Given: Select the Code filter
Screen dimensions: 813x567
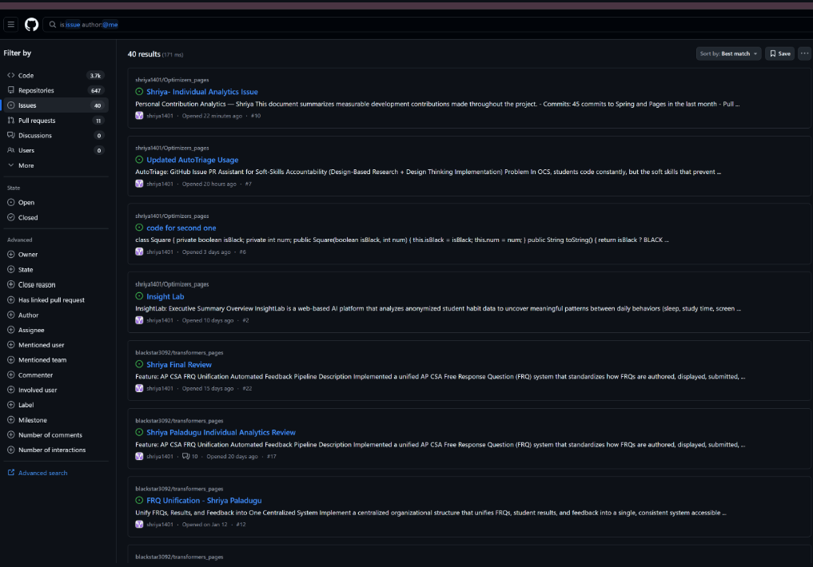Looking at the screenshot, I should pos(26,75).
